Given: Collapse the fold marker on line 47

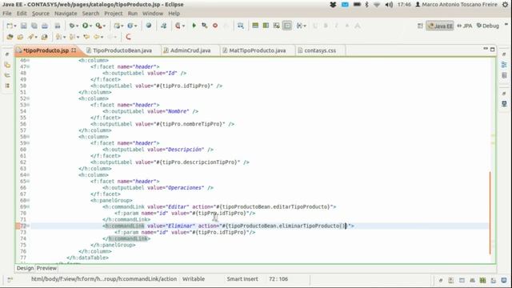Looking at the screenshot, I should [x=29, y=66].
